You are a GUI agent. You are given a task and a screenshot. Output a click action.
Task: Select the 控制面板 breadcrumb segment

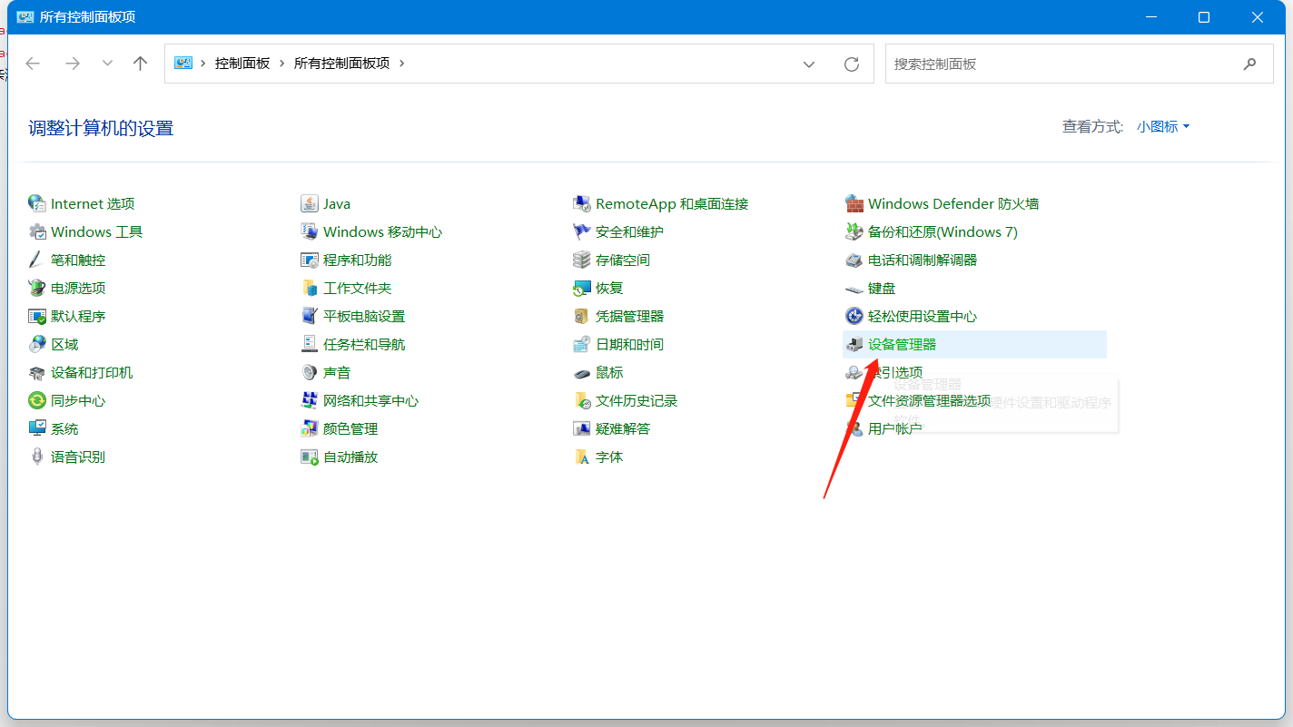[242, 64]
